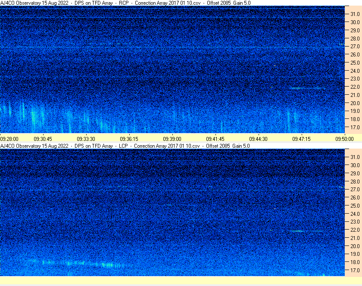The height and width of the screenshot is (286, 362).
Task: Click the 29.0 frequency label on RCP axis
Action: pos(355,30)
